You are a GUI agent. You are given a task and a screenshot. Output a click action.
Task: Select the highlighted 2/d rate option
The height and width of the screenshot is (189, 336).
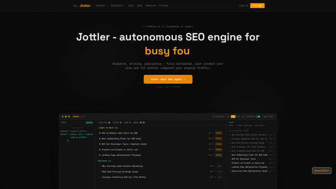coord(233,116)
